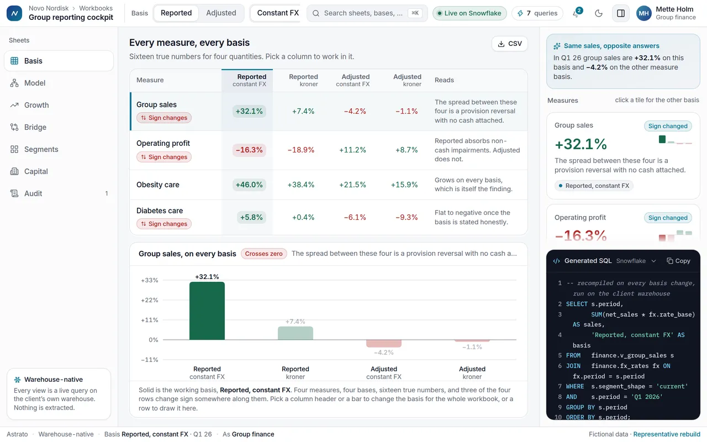Open the Bridge sheet
This screenshot has height=442, width=707.
tap(59, 127)
